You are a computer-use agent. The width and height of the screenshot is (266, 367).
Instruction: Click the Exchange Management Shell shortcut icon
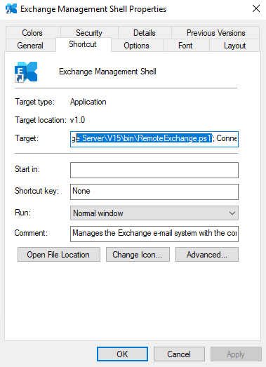click(26, 72)
